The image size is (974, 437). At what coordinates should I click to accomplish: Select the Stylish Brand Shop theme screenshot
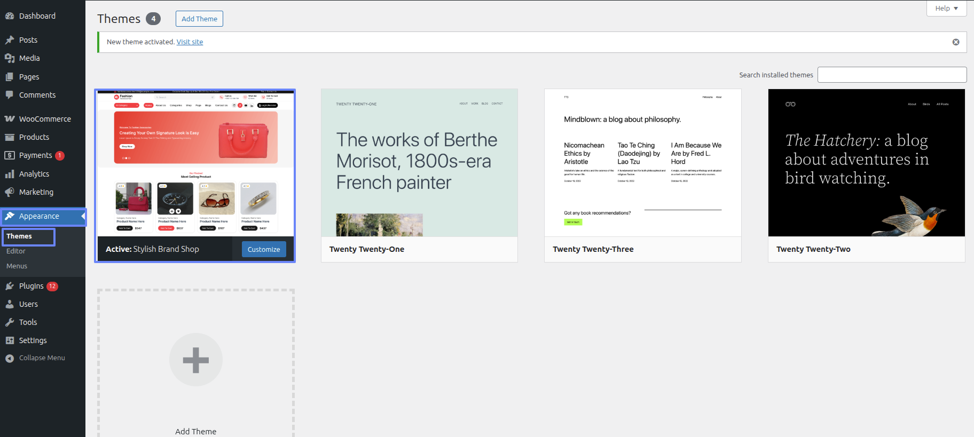coord(195,163)
